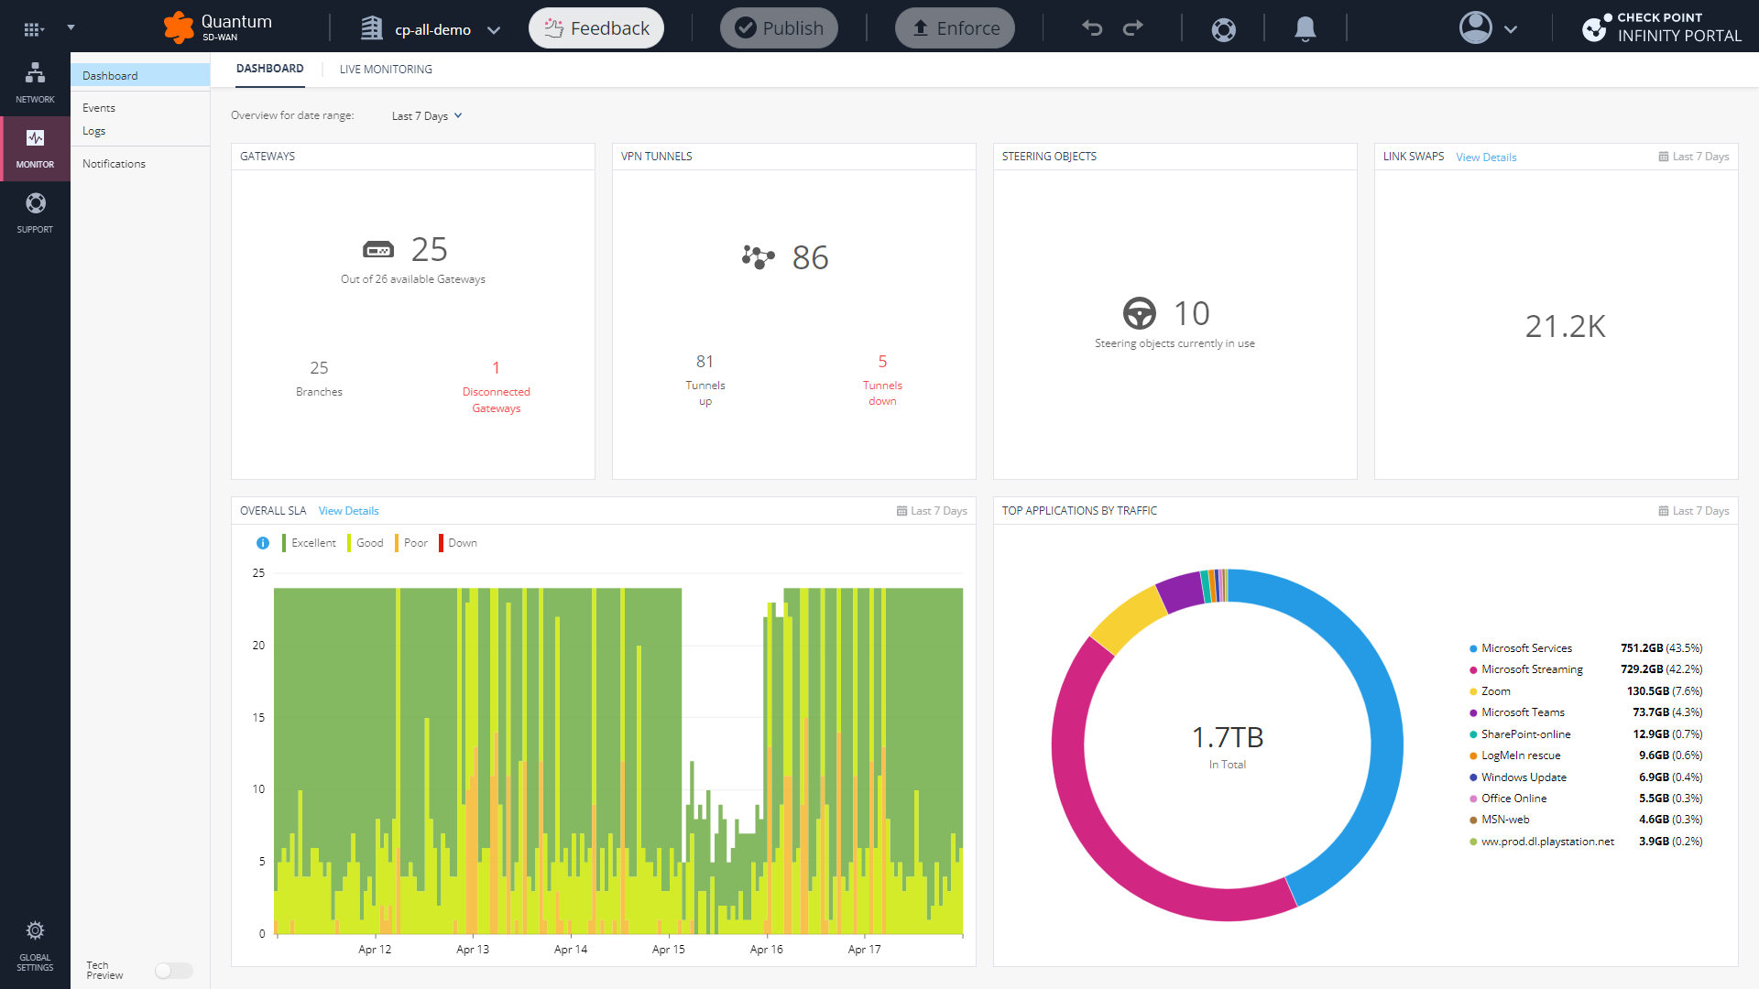
Task: Select Microsoft Teams legend entry
Action: pyautogui.click(x=1585, y=712)
